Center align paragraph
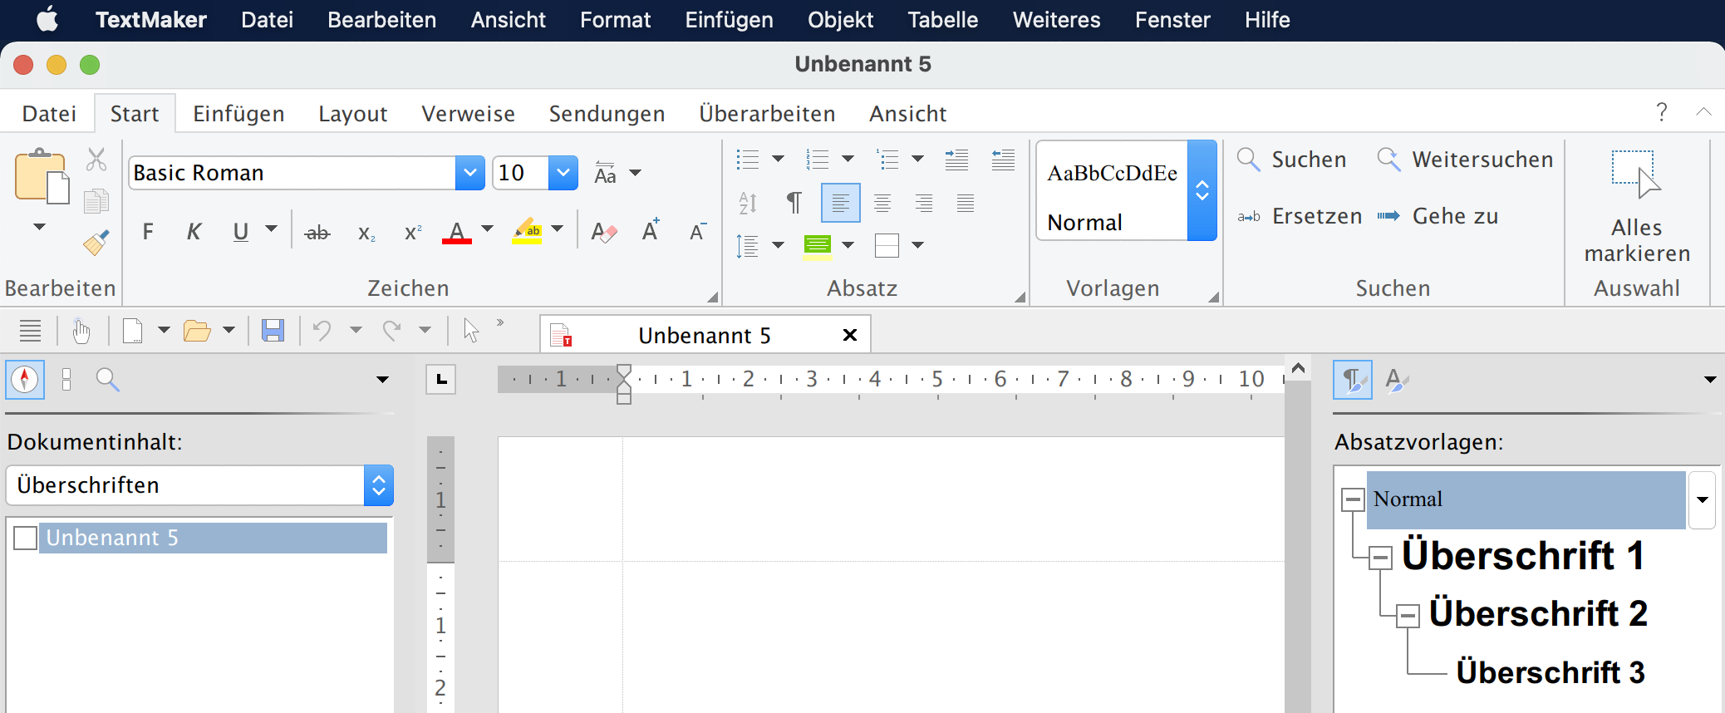 (882, 203)
